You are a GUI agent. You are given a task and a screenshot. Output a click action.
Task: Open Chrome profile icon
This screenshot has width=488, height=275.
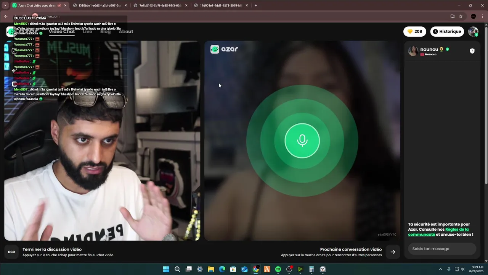pyautogui.click(x=474, y=16)
